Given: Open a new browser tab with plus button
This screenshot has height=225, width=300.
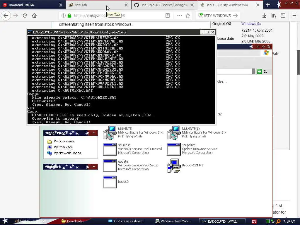Looking at the screenshot, I should (268, 5).
